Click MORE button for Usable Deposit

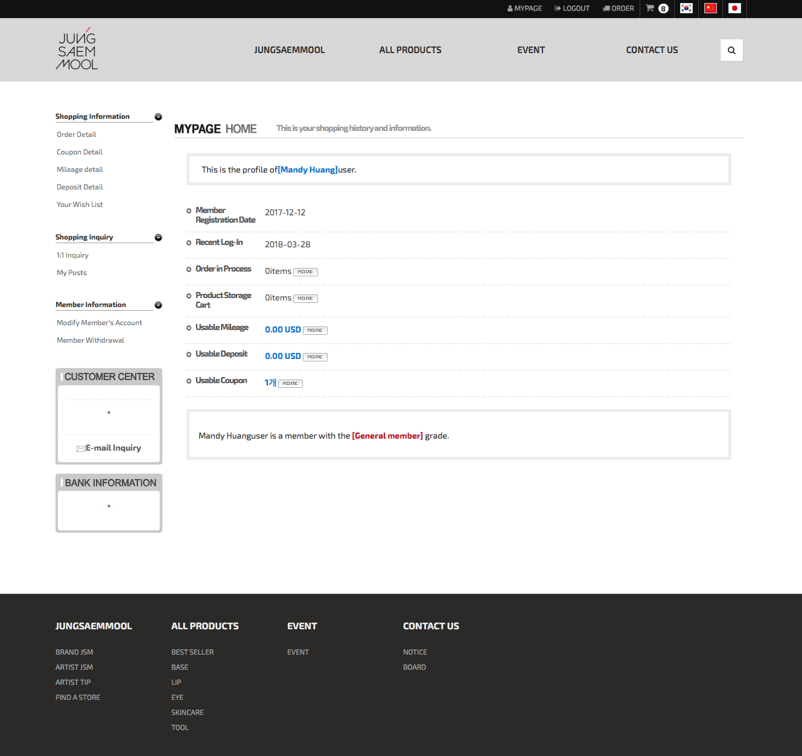point(315,357)
